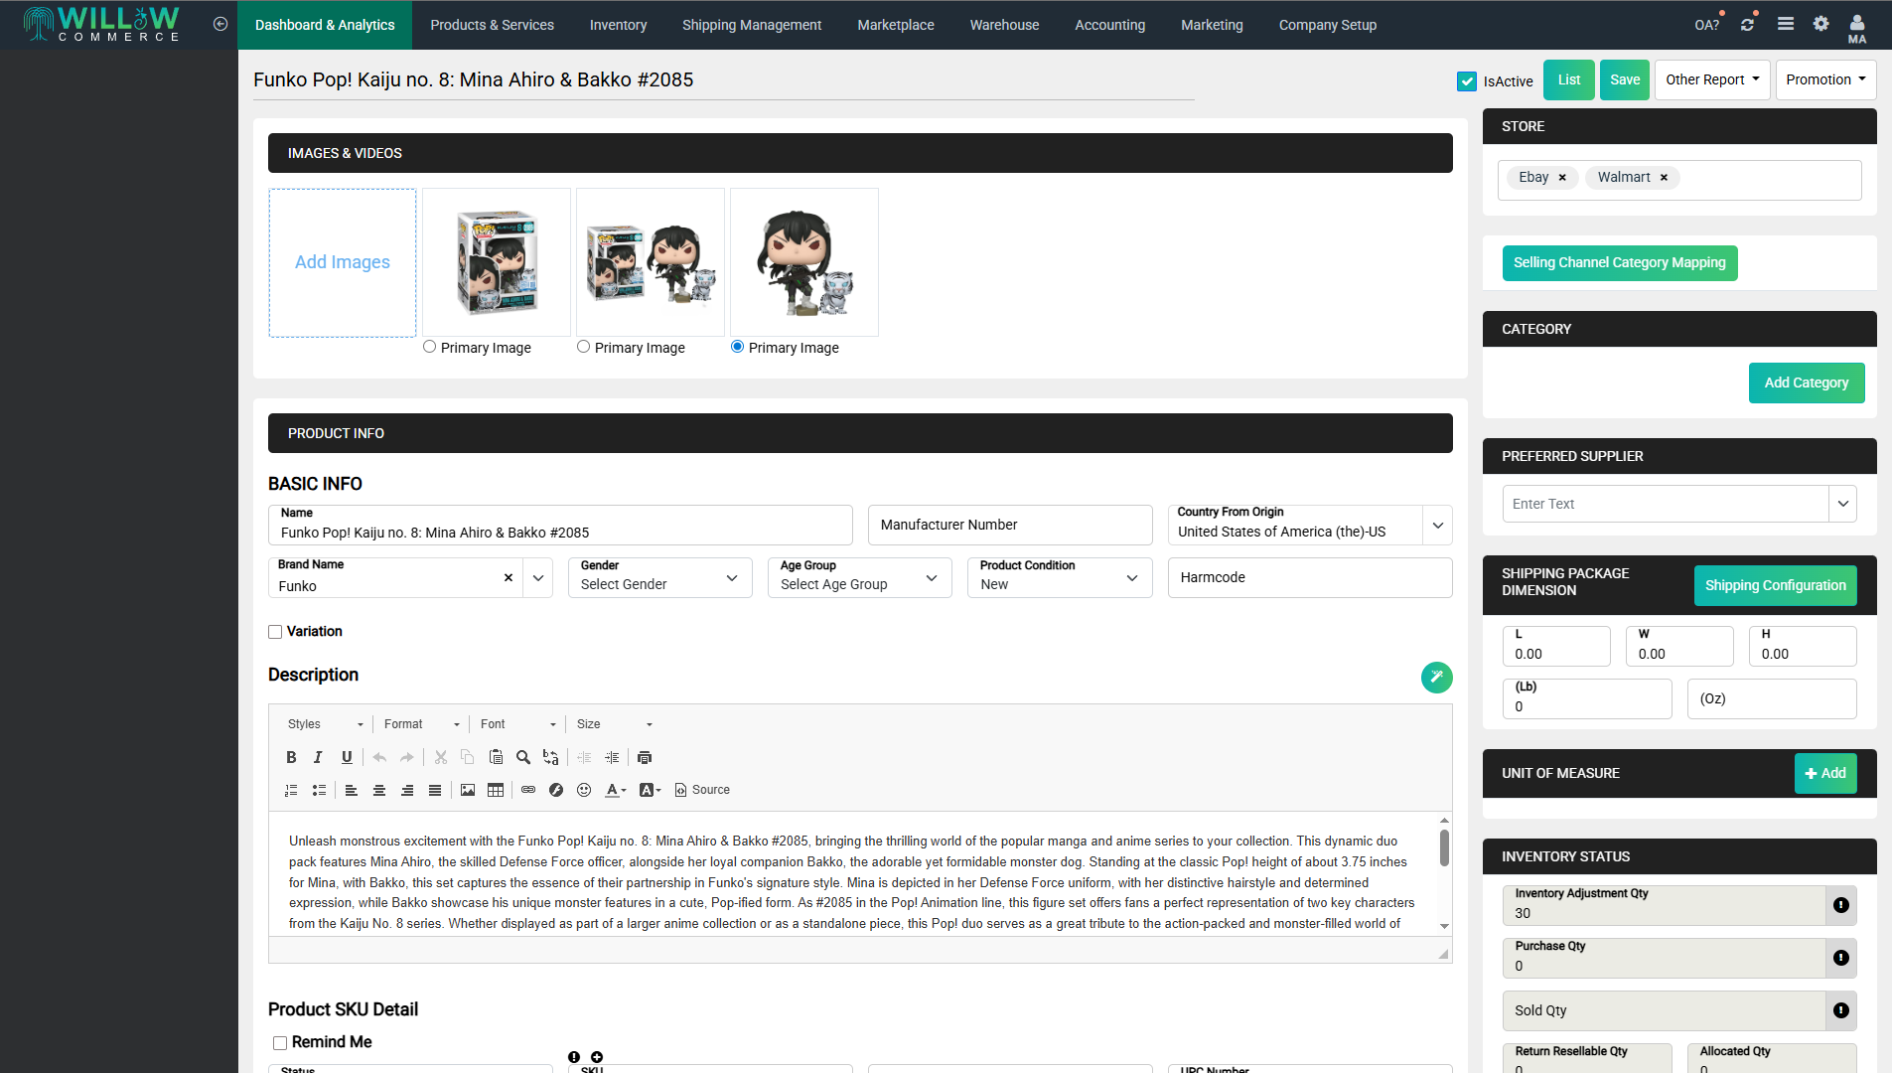Clear the Funko brand name selection

point(509,577)
